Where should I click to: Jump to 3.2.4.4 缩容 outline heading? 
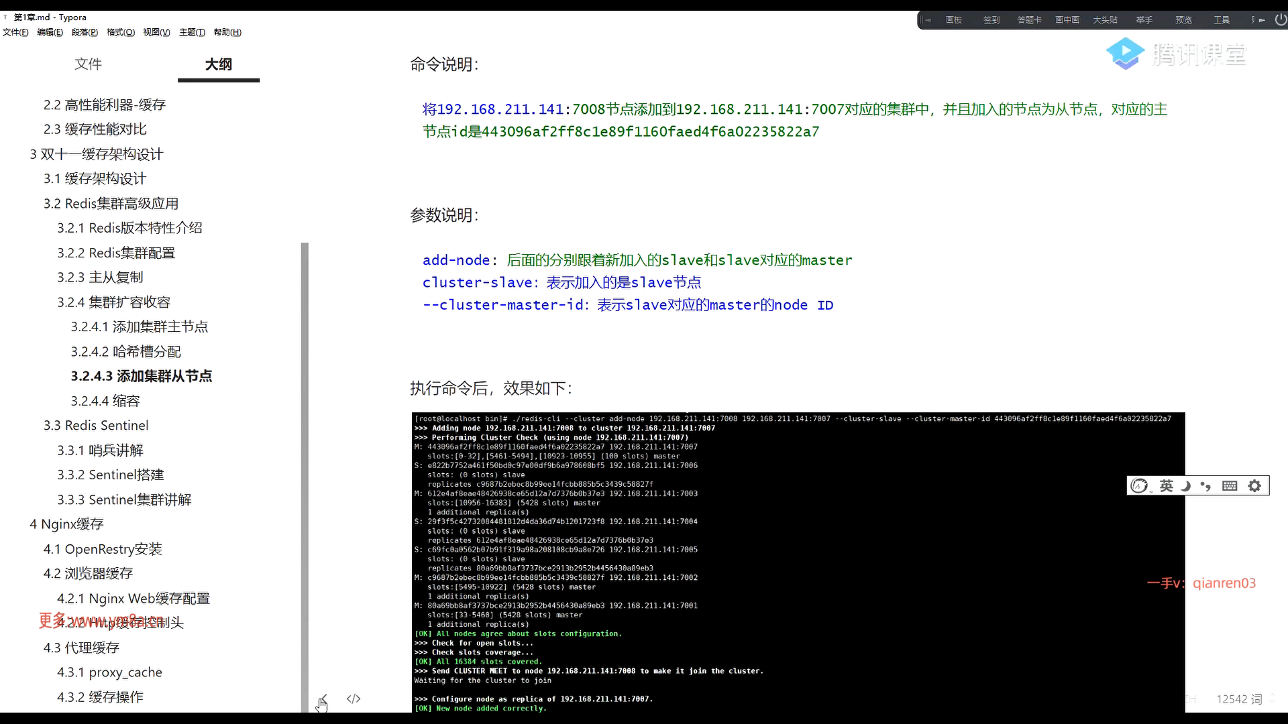[x=105, y=401]
